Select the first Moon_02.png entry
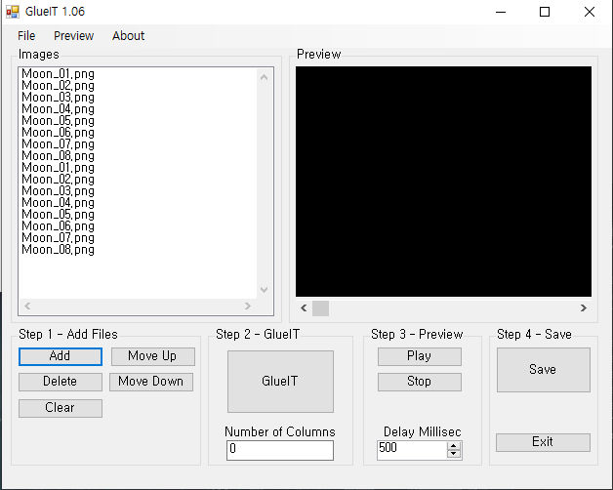The width and height of the screenshot is (613, 490). (x=59, y=86)
